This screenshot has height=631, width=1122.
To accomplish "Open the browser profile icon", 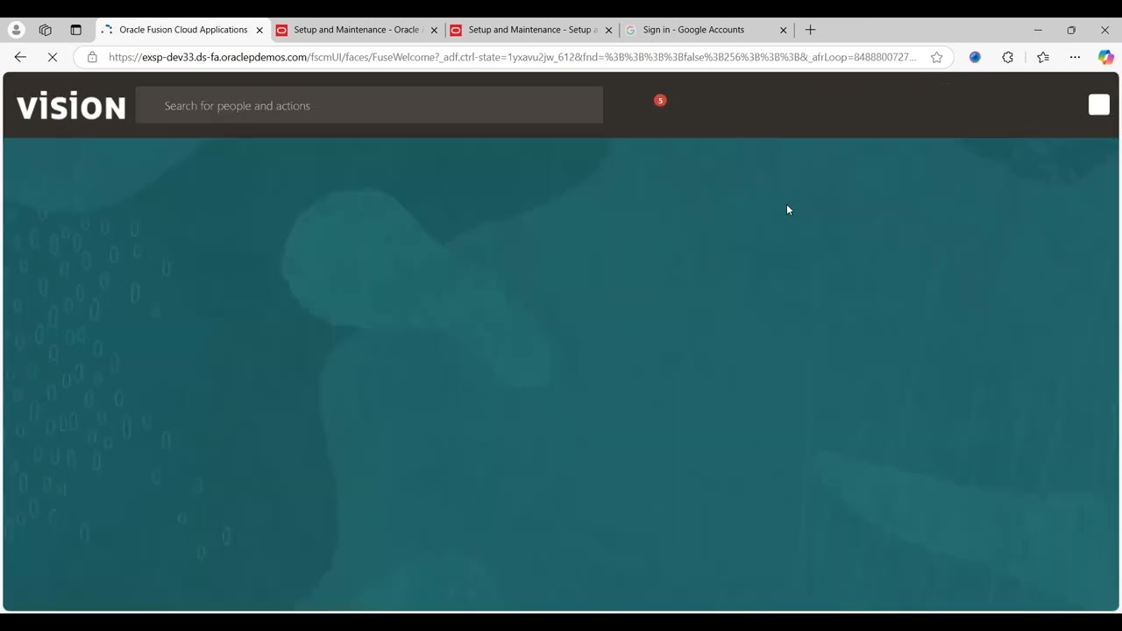I will tap(17, 30).
